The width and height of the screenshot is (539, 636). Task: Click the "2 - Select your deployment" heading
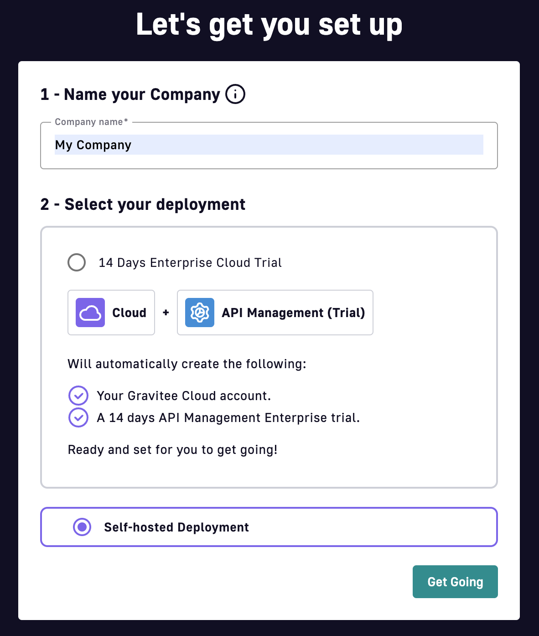pos(143,204)
